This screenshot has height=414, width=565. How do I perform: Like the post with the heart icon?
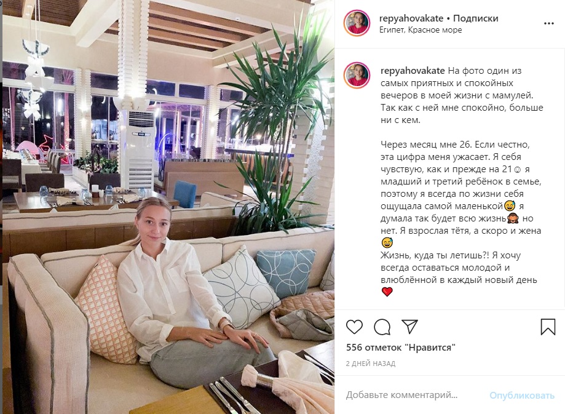pos(354,327)
